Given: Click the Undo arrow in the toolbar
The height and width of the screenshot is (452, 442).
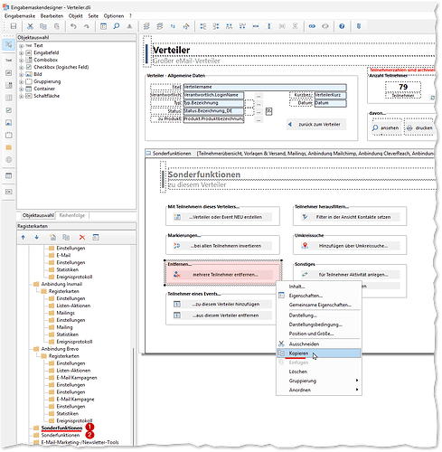Looking at the screenshot, I should tap(73, 26).
